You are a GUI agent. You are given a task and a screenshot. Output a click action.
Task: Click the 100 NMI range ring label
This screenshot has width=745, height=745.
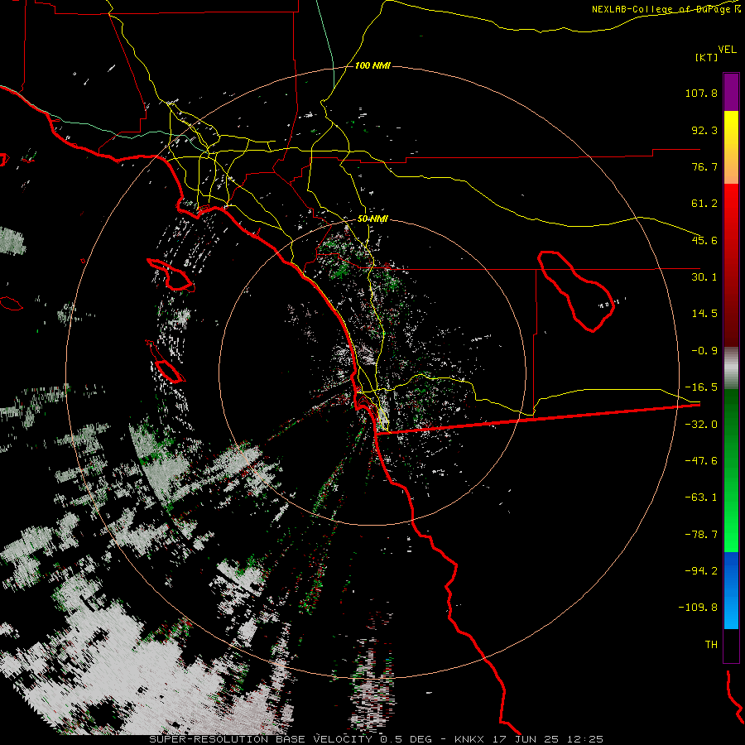pyautogui.click(x=372, y=65)
